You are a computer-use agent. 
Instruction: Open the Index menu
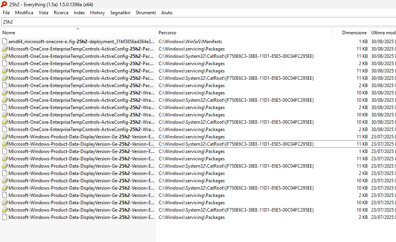click(79, 13)
